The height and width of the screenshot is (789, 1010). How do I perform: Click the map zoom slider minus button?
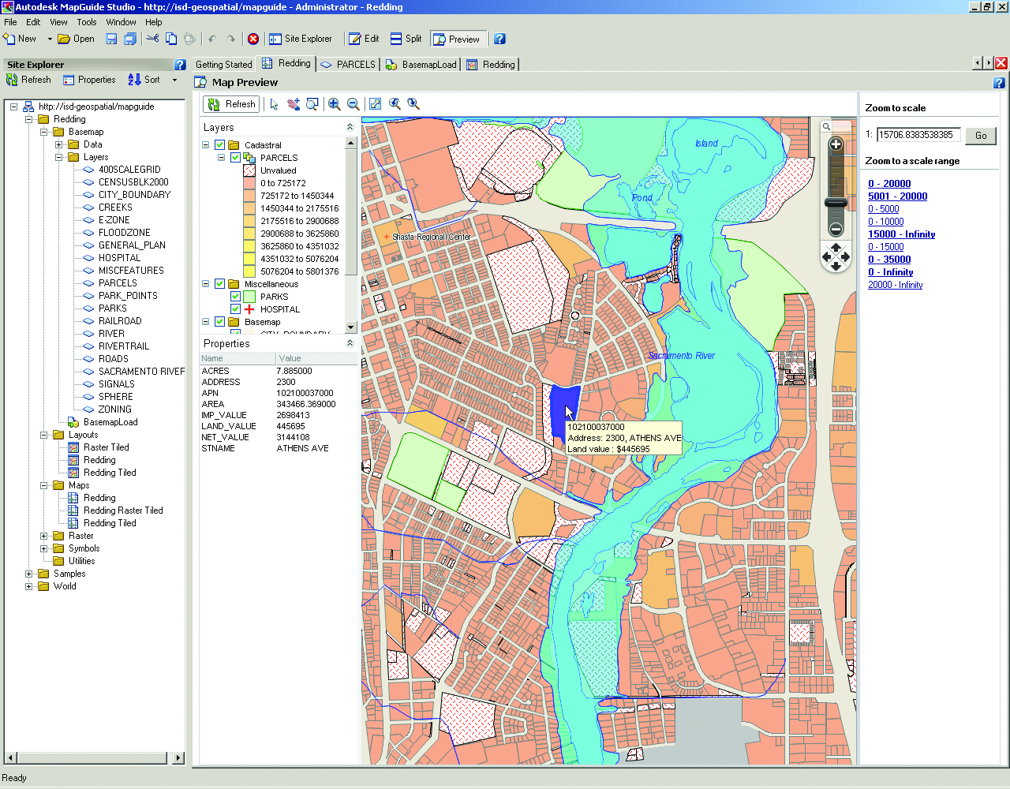(x=836, y=230)
